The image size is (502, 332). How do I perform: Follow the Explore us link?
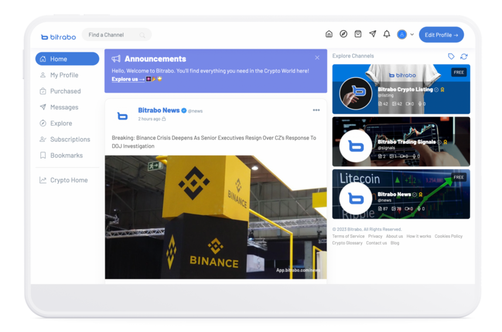click(128, 79)
